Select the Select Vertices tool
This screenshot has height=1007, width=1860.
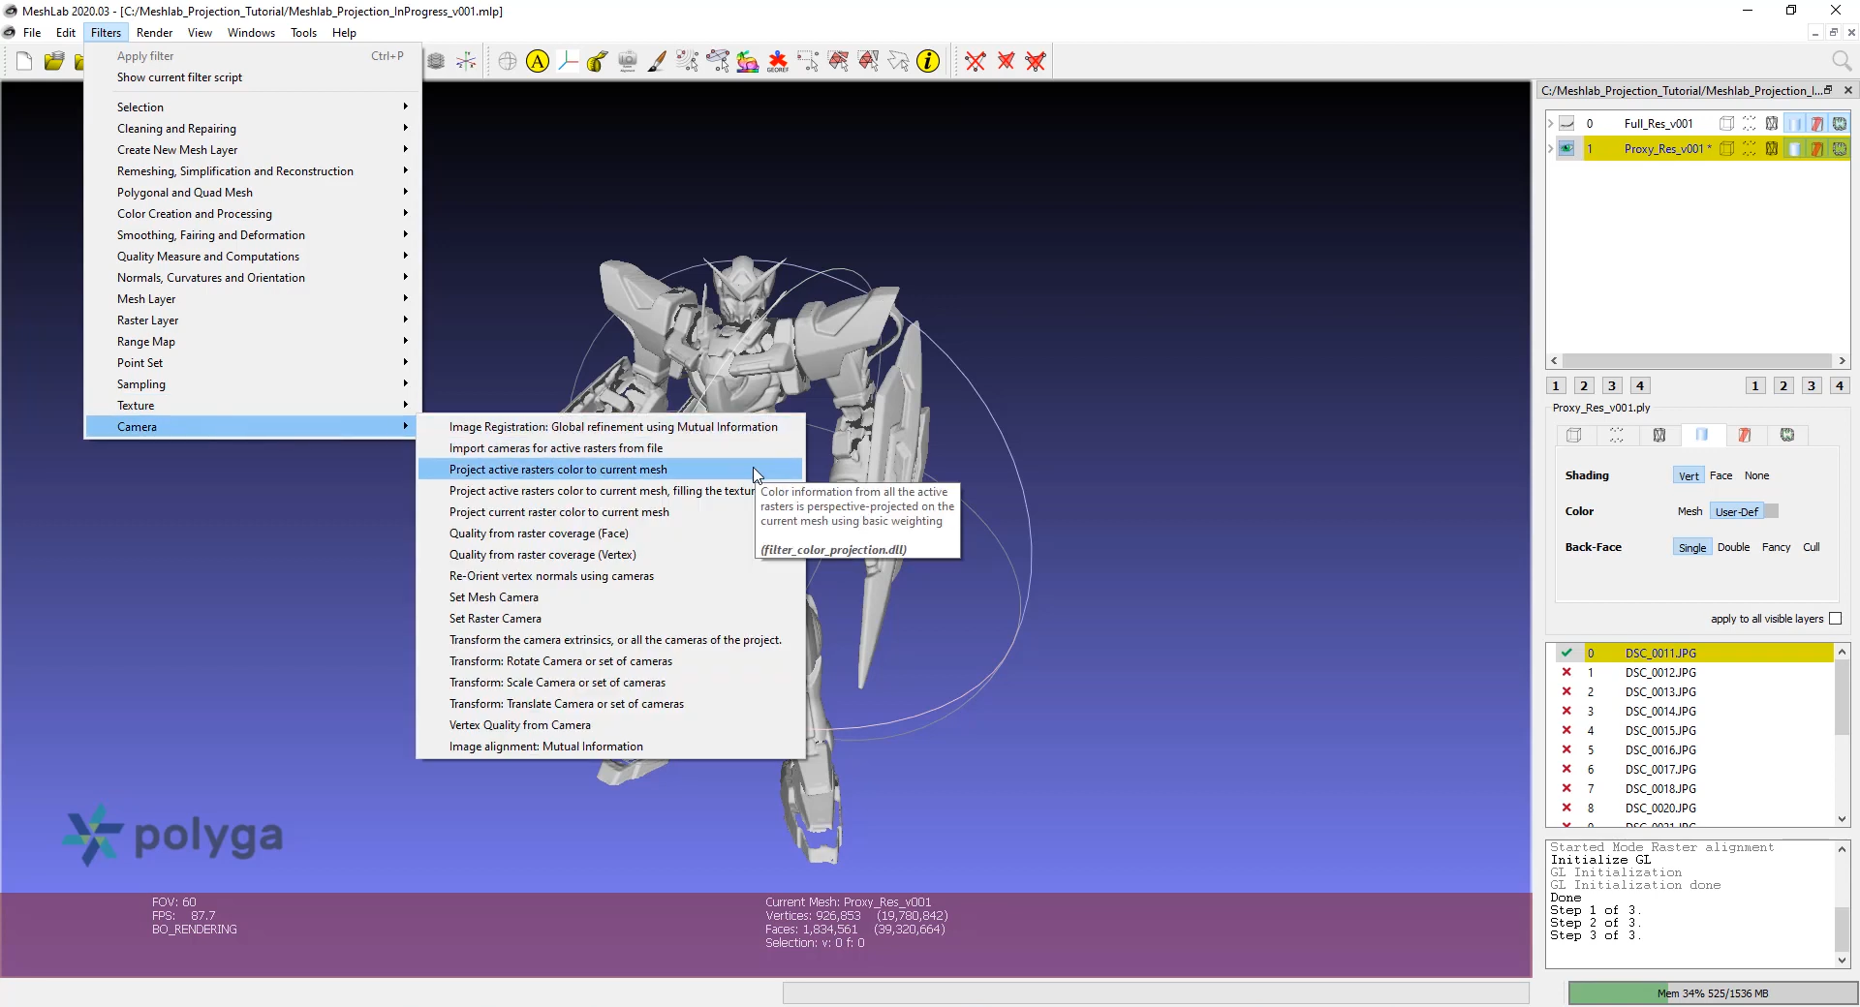pyautogui.click(x=808, y=62)
